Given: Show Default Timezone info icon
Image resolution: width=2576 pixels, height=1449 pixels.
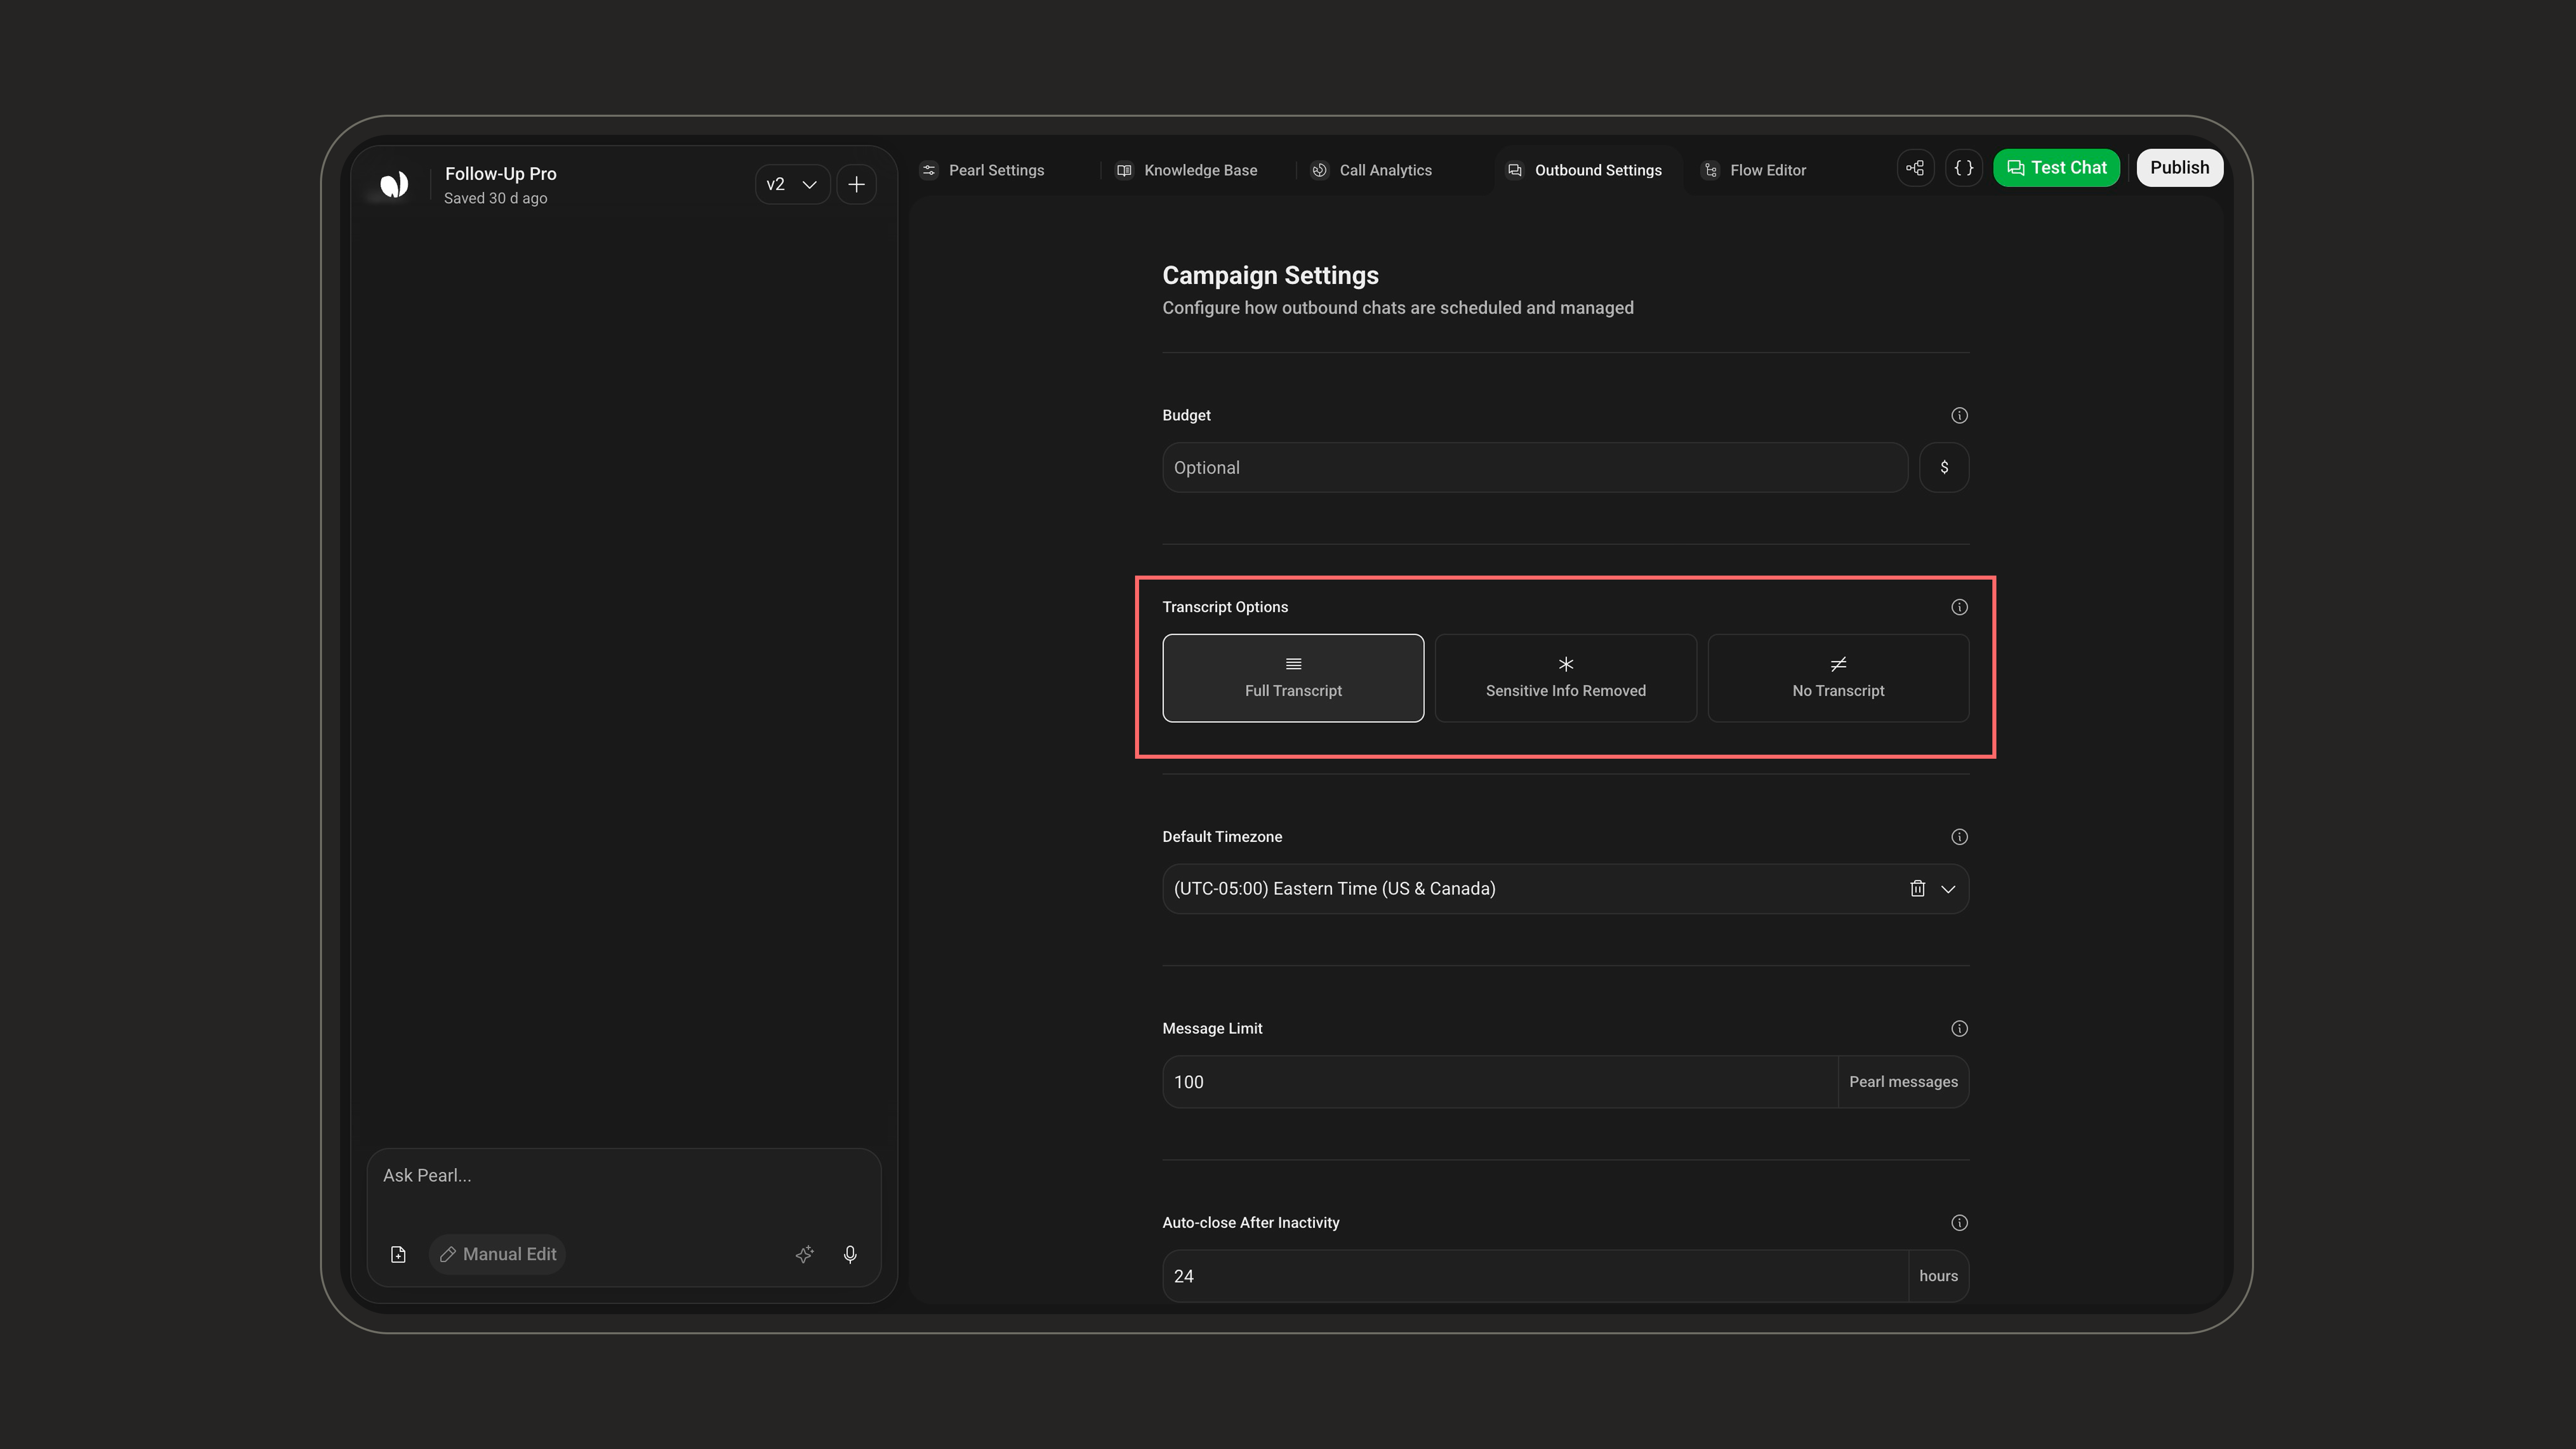Looking at the screenshot, I should pyautogui.click(x=1959, y=837).
